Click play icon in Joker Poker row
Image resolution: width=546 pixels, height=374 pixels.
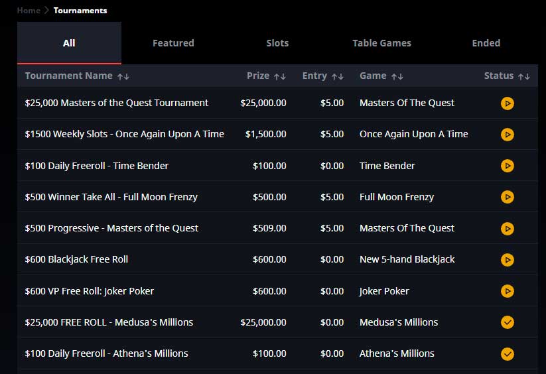(508, 291)
